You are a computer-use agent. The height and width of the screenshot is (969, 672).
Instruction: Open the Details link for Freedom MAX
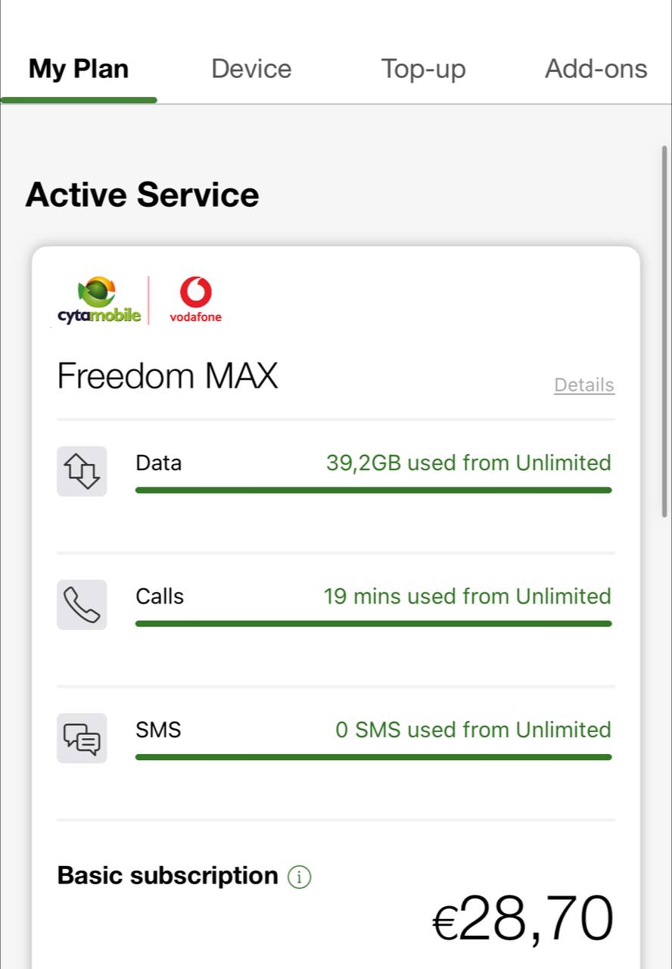click(584, 385)
